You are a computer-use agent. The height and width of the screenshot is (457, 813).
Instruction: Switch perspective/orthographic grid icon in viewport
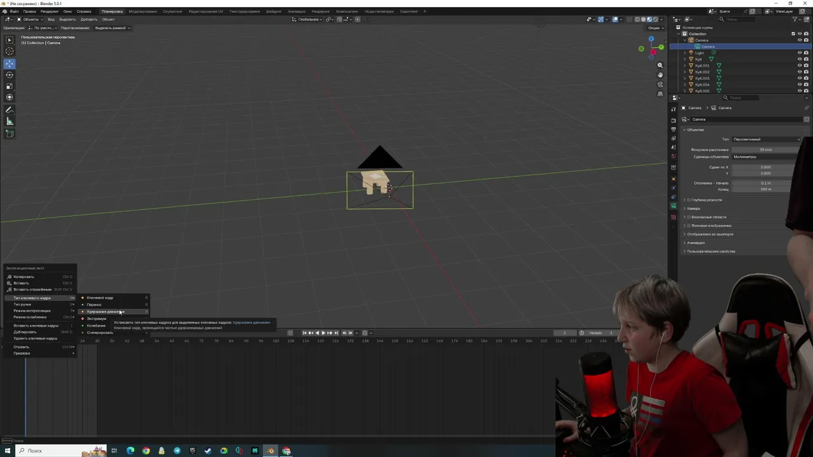[x=660, y=94]
